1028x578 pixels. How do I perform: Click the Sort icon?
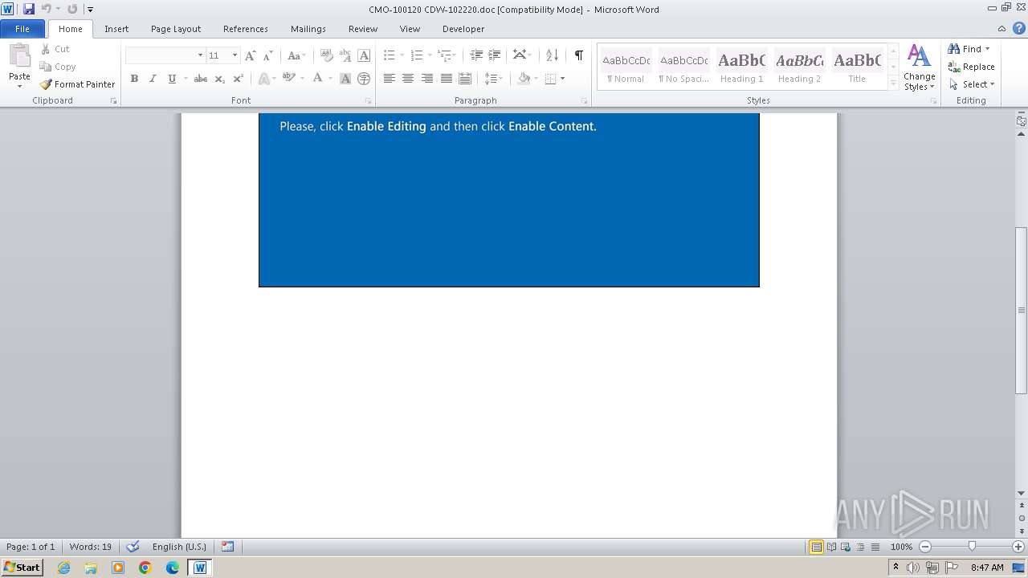pos(552,55)
